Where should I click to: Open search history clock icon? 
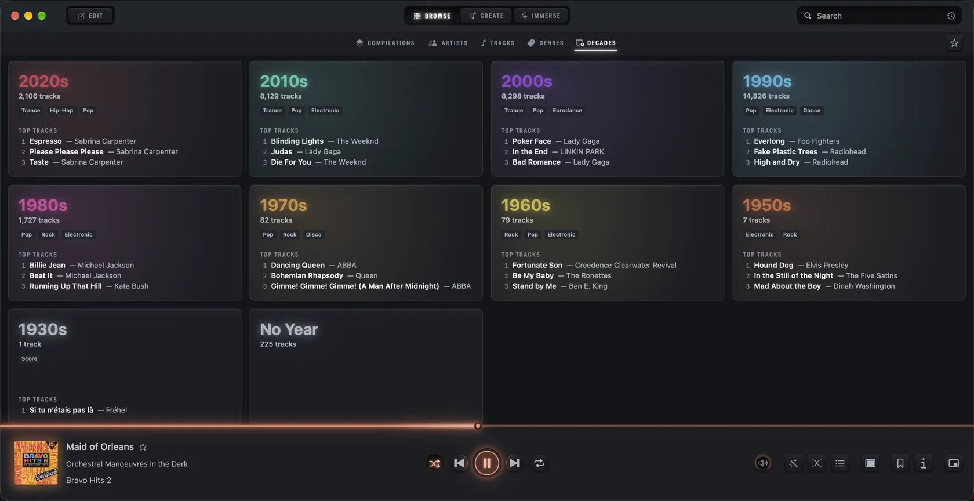coord(951,16)
